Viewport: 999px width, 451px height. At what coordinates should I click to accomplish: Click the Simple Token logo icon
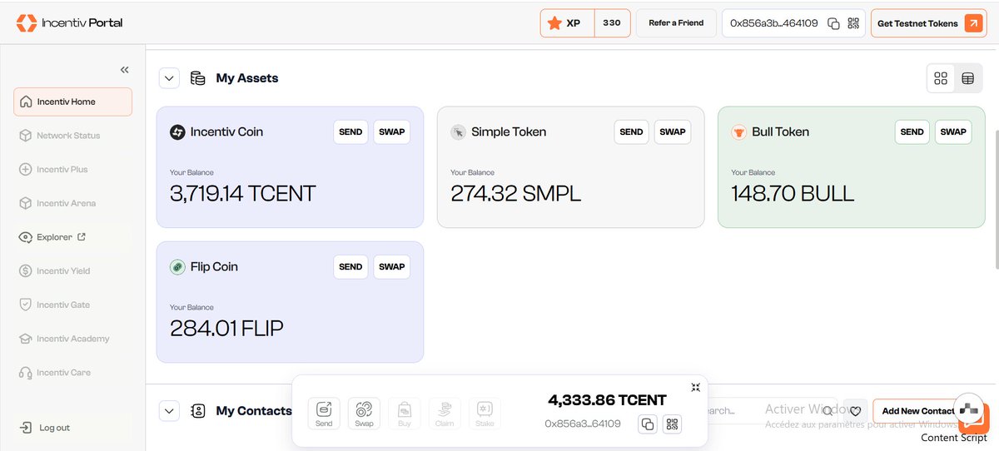tap(458, 131)
